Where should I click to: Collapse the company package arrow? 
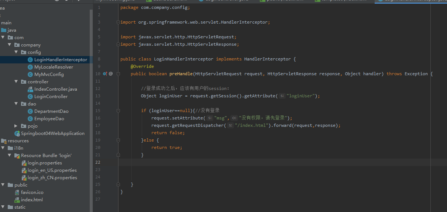point(10,45)
